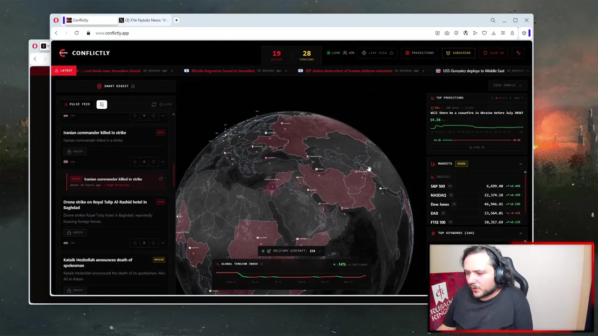Screen dimensions: 598x336
Task: Take a snapshot with Opera camera icon
Action: [447, 33]
